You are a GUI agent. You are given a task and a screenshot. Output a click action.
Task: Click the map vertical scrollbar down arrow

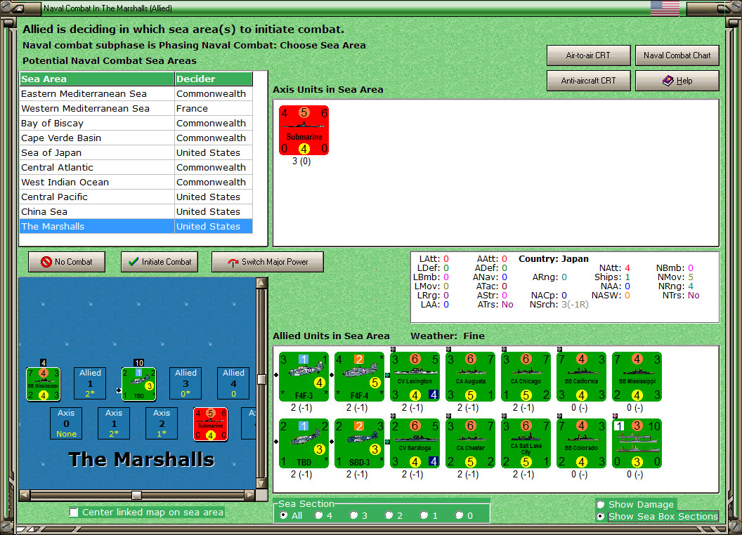(261, 484)
